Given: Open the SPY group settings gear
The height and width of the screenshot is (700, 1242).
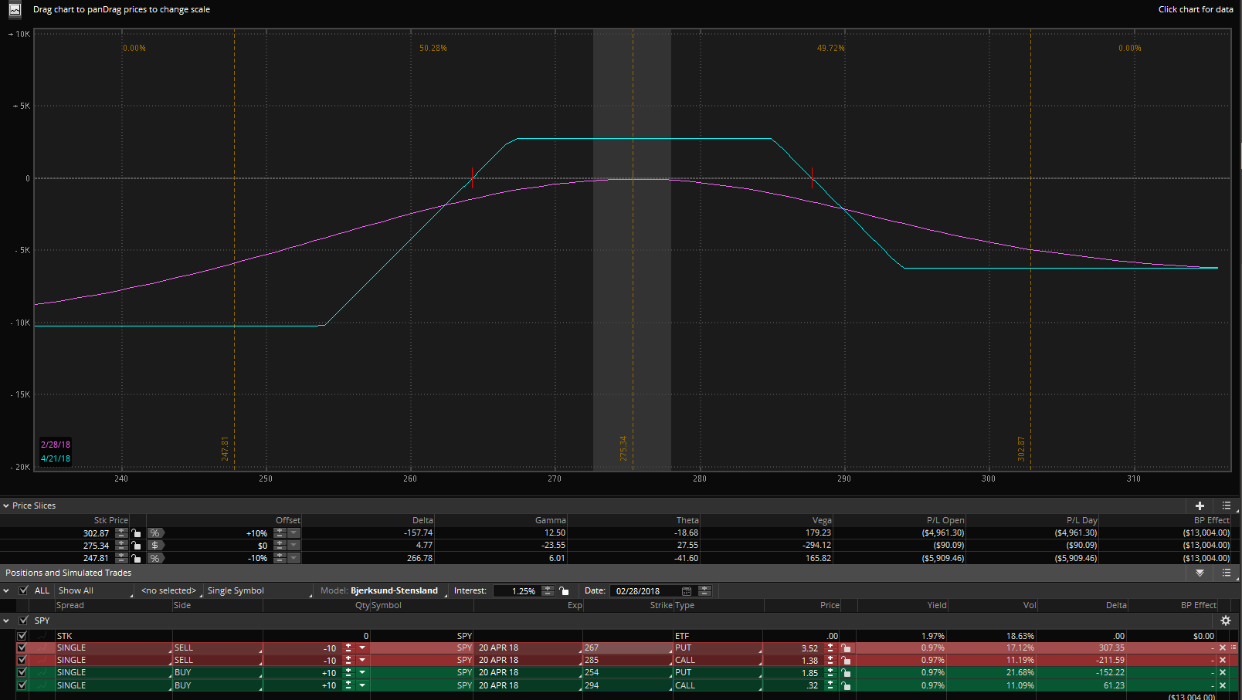Looking at the screenshot, I should click(1225, 621).
